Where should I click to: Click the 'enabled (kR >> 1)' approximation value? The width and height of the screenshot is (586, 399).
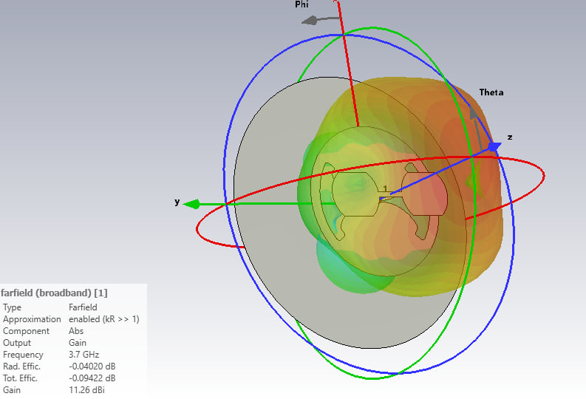104,319
